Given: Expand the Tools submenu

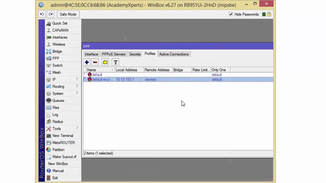Looking at the screenshot, I should click(63, 129).
